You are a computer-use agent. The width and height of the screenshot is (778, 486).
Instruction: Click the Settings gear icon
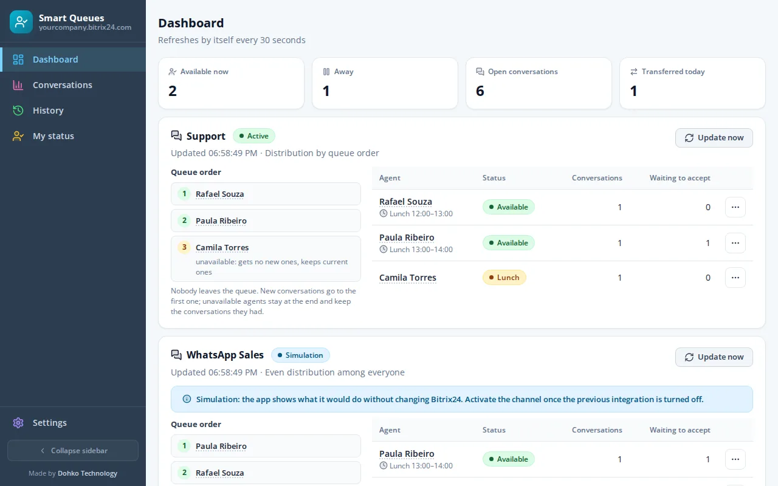coord(18,423)
